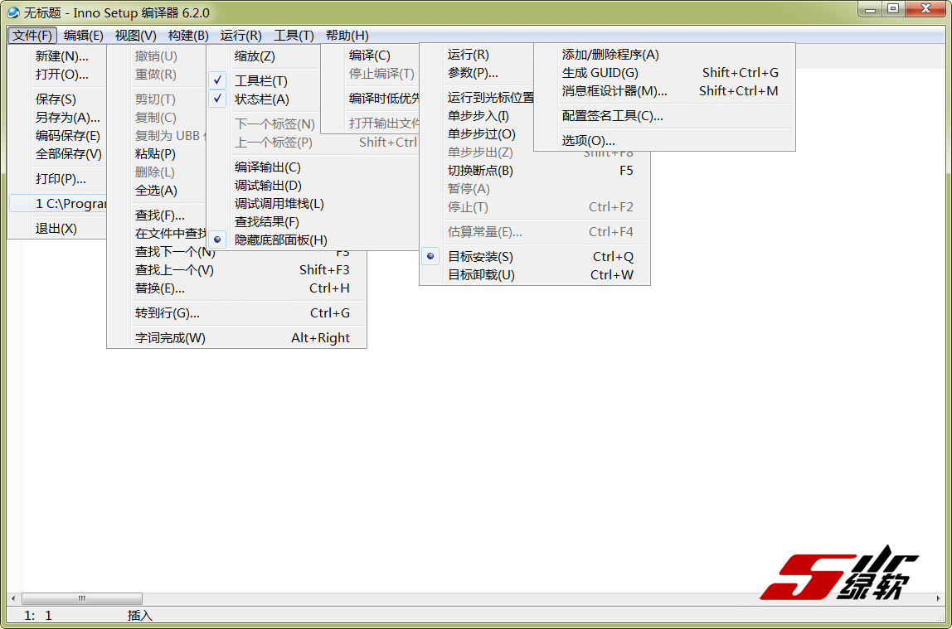The image size is (952, 629).
Task: Select 全选(A) in edit menu
Action: tap(158, 190)
